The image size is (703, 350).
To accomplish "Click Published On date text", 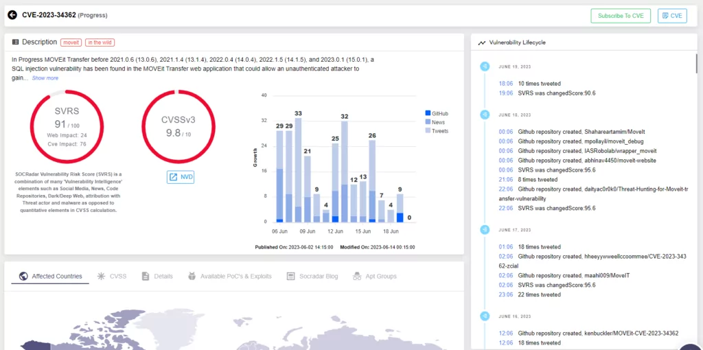I will coord(294,247).
